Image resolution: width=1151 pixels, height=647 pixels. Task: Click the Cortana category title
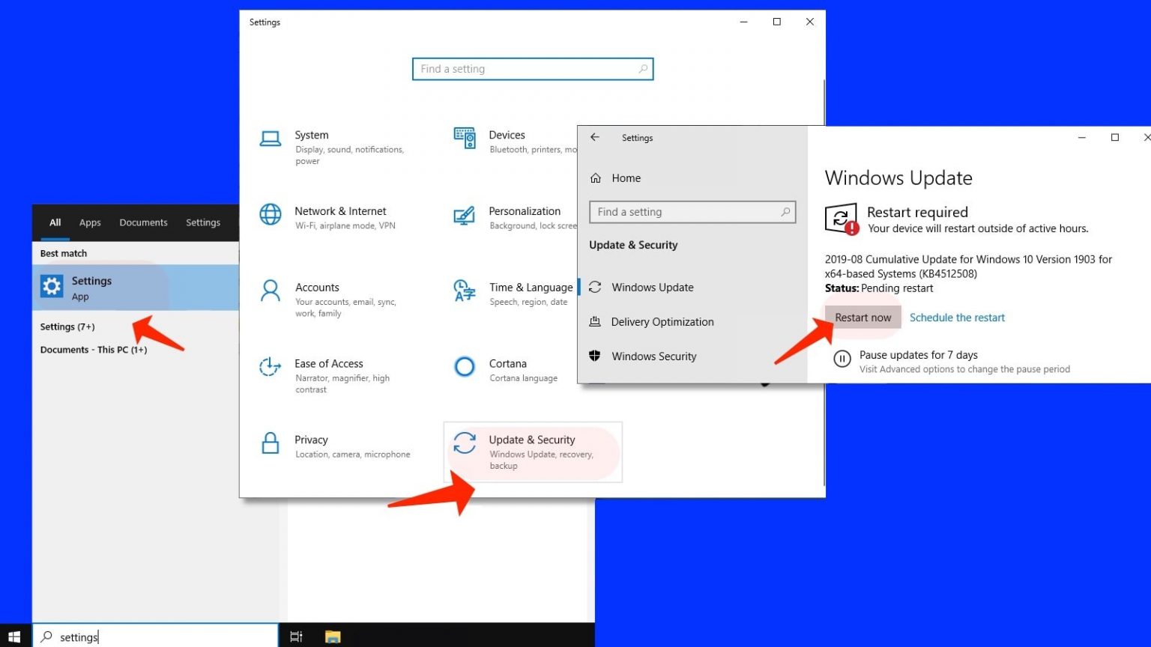pos(507,363)
